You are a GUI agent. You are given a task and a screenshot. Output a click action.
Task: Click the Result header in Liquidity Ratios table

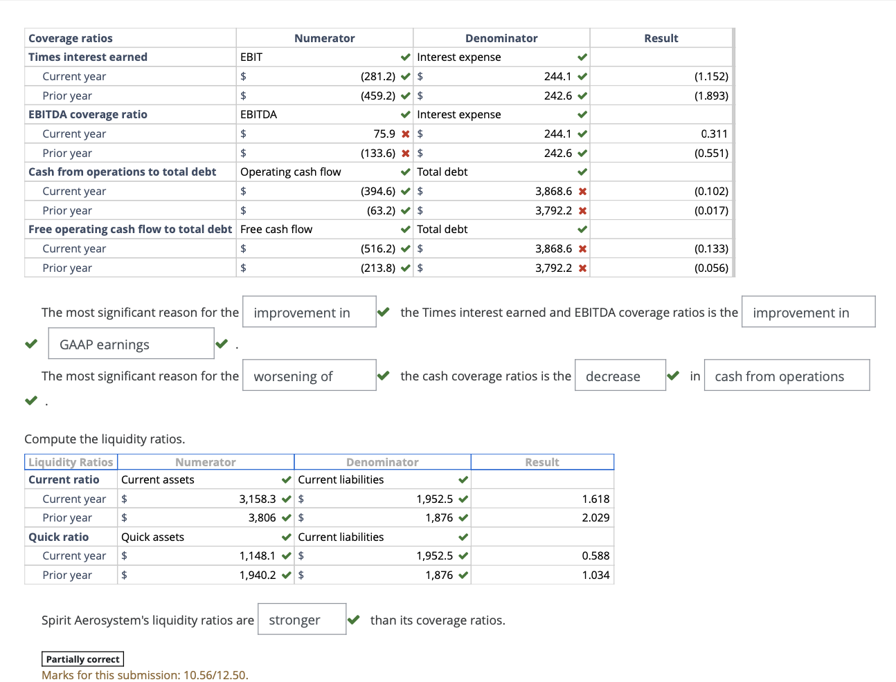tap(542, 462)
